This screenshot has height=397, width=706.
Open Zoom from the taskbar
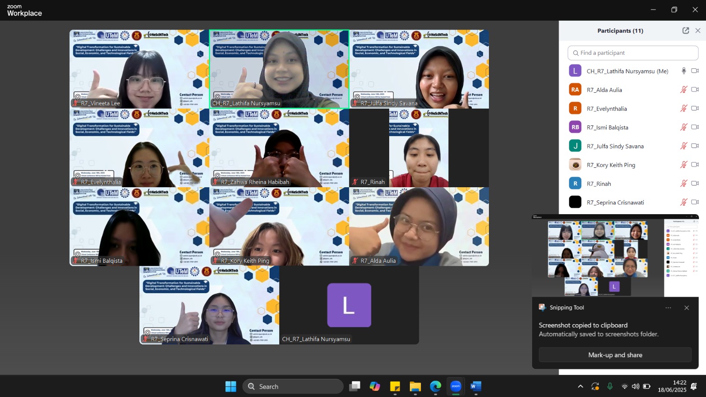[456, 386]
